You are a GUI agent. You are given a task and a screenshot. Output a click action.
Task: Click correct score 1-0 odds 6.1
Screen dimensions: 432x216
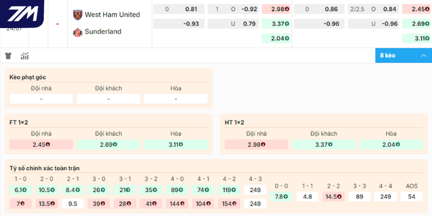click(x=21, y=190)
